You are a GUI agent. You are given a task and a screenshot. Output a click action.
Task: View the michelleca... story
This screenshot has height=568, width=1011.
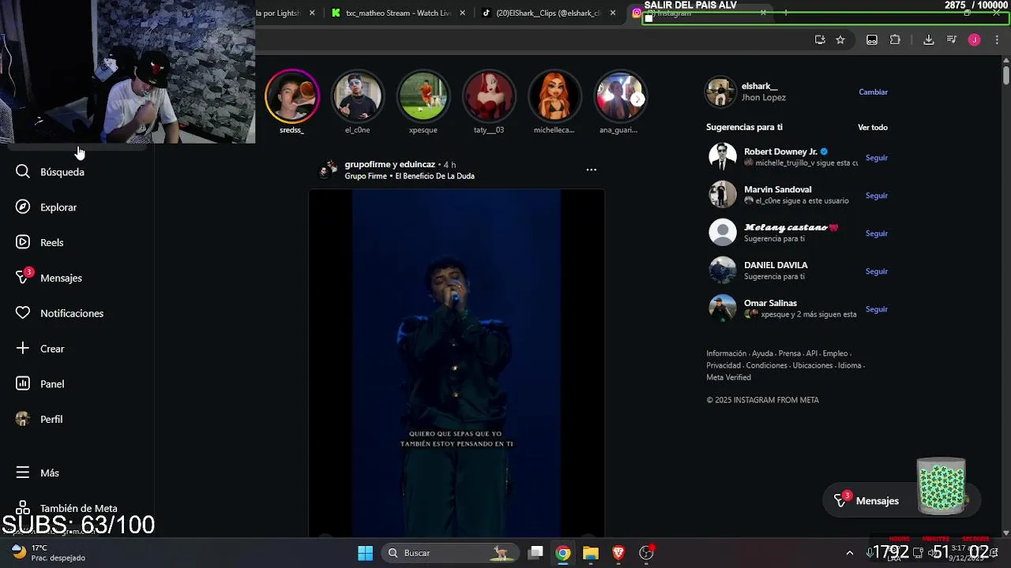pyautogui.click(x=554, y=96)
